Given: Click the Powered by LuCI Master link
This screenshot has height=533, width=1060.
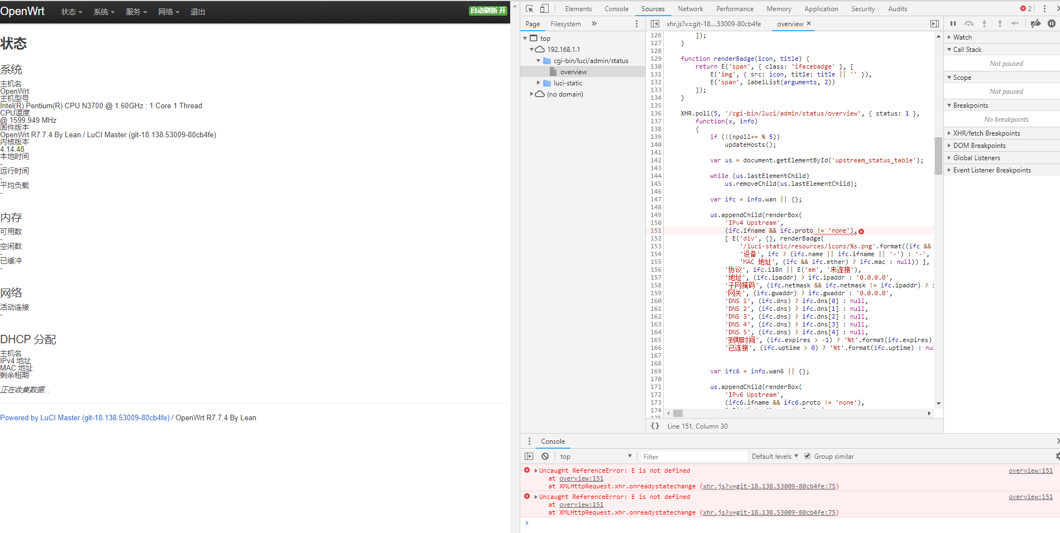Looking at the screenshot, I should coord(85,417).
